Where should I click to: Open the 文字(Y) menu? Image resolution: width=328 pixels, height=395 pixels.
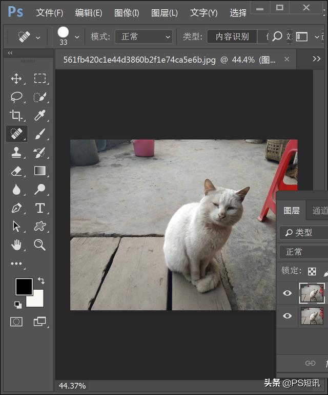tap(203, 13)
